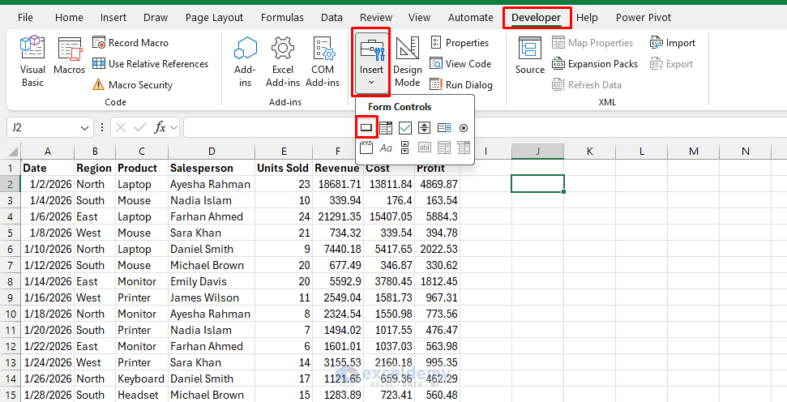Switch to the Data tab
Image resolution: width=787 pixels, height=402 pixels.
331,18
